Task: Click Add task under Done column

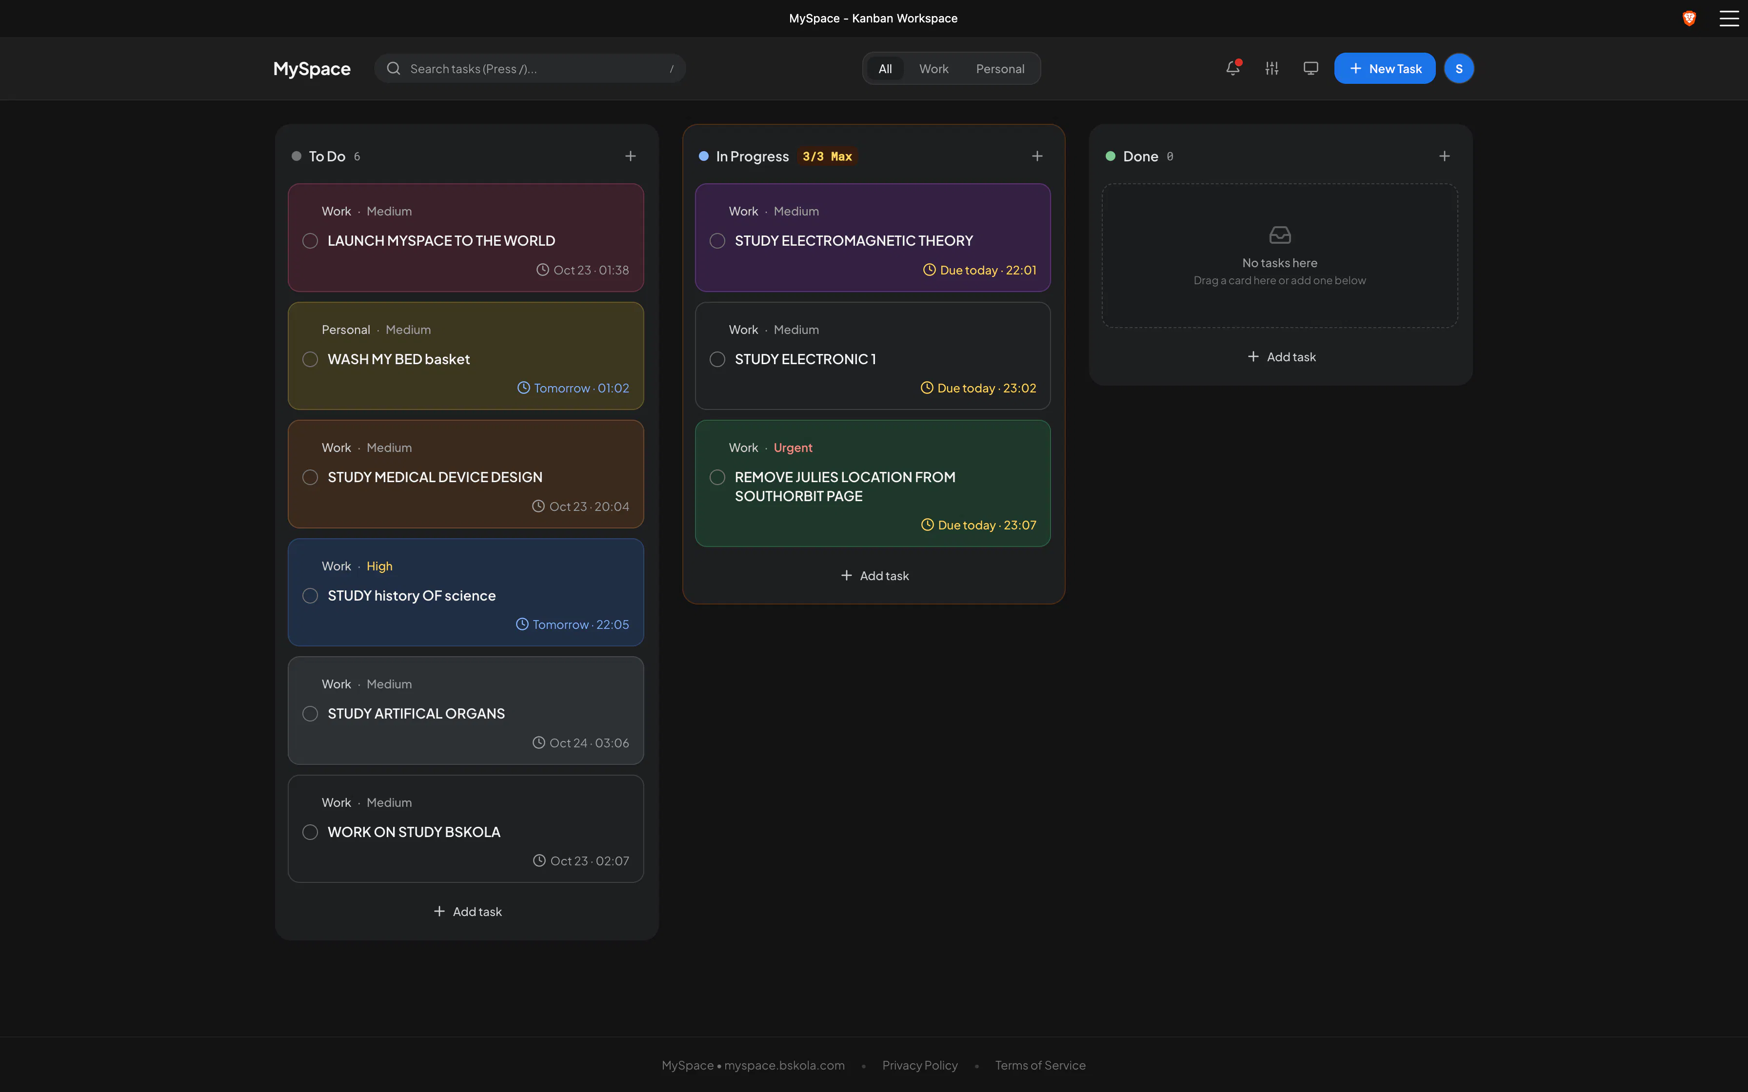Action: click(1281, 357)
